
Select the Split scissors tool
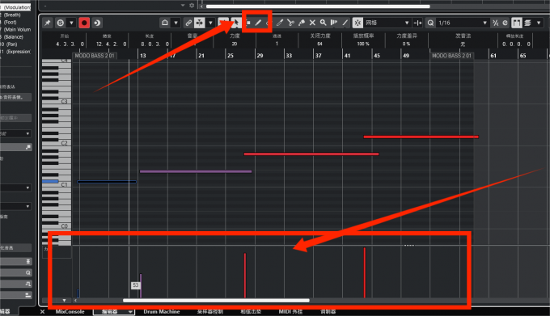[x=290, y=23]
